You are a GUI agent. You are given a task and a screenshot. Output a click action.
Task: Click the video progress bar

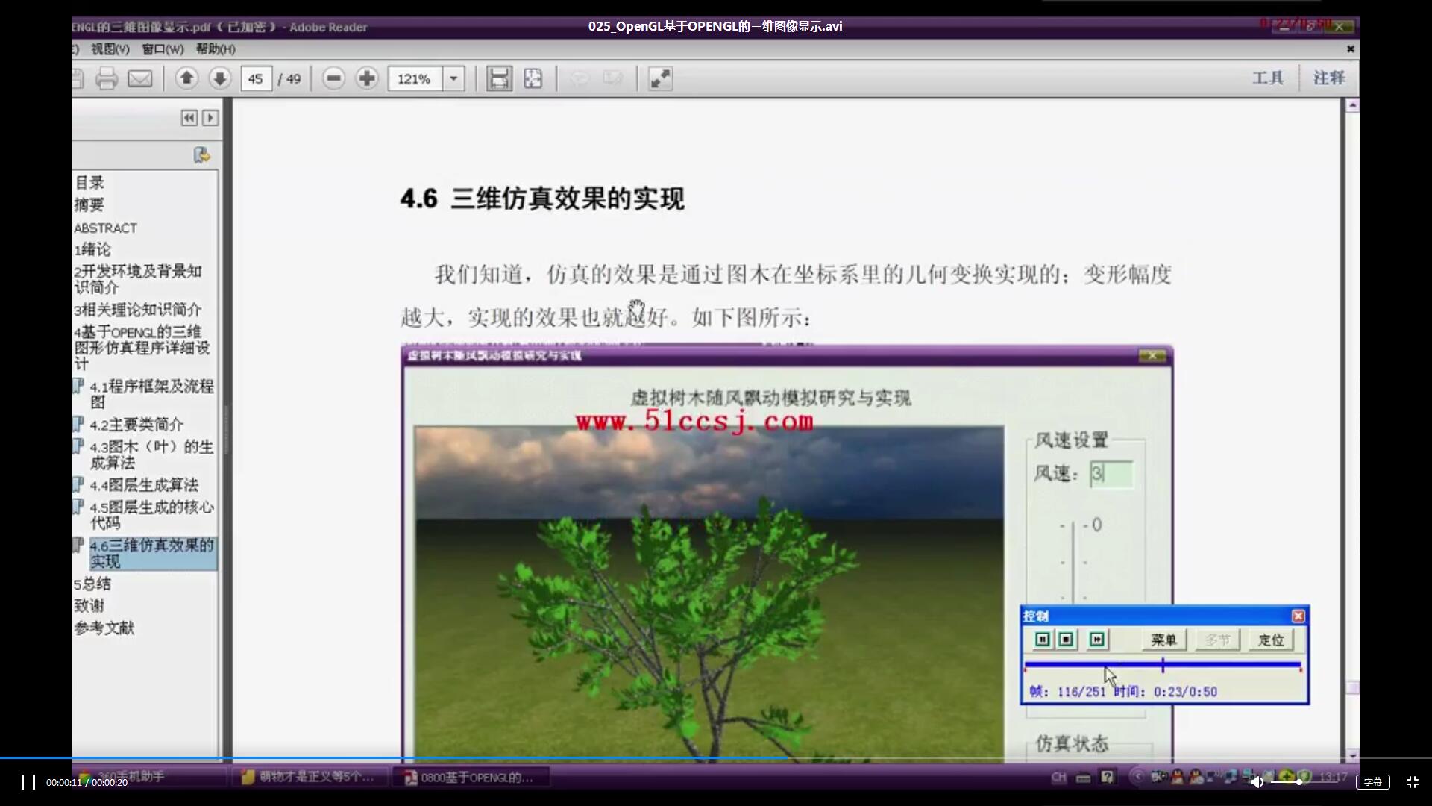click(716, 758)
